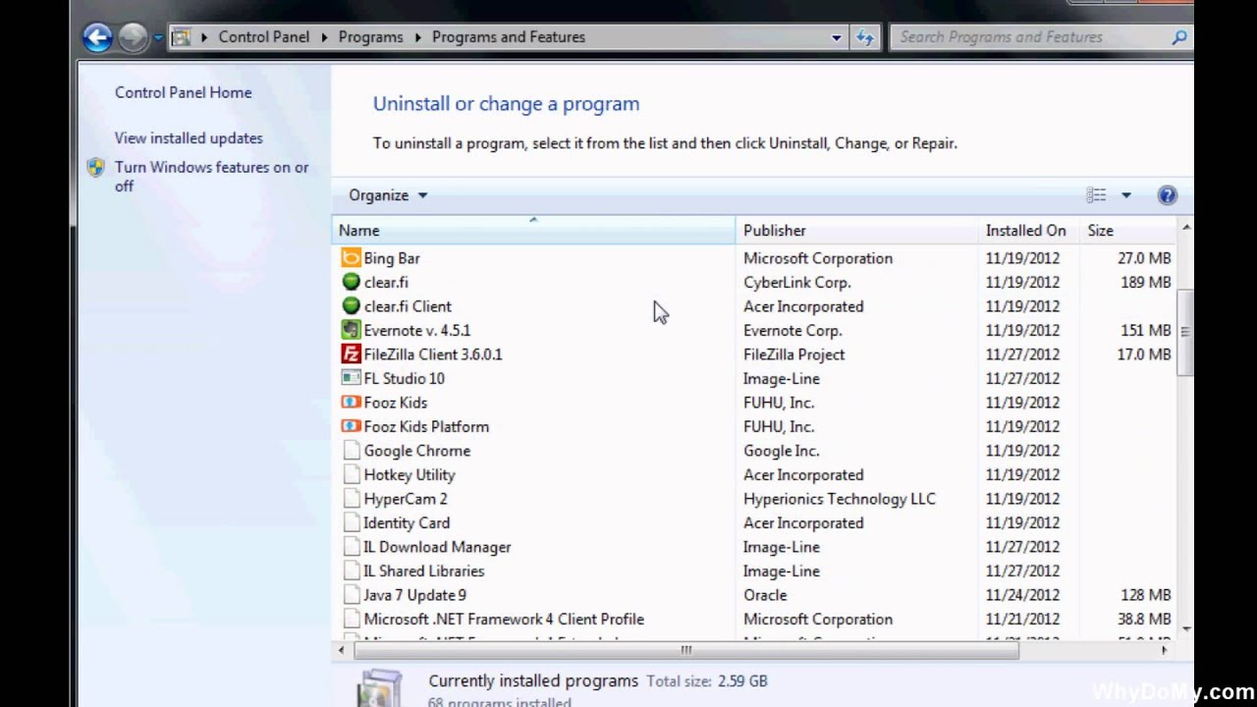Click the change view icon button
This screenshot has height=707, width=1257.
pos(1096,195)
